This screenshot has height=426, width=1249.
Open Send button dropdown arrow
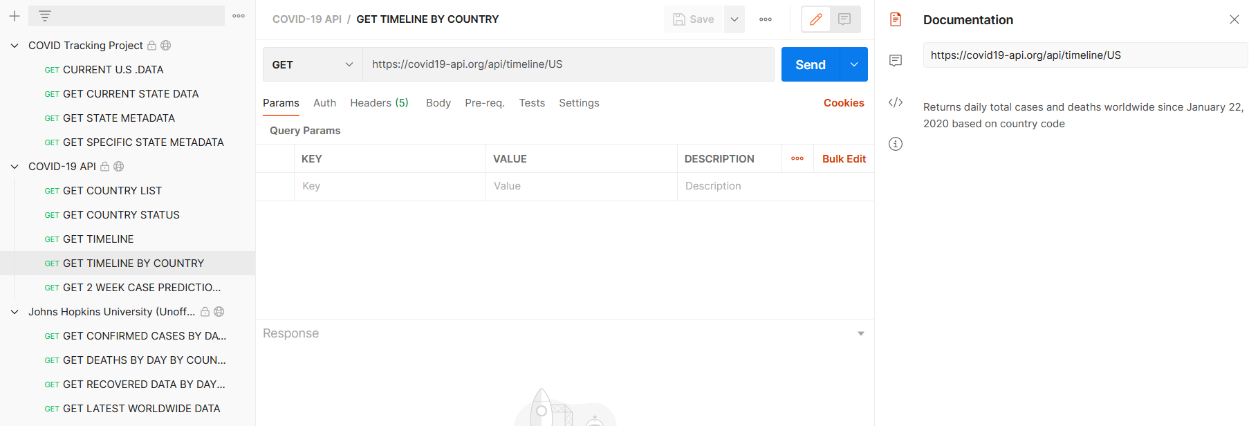(854, 64)
